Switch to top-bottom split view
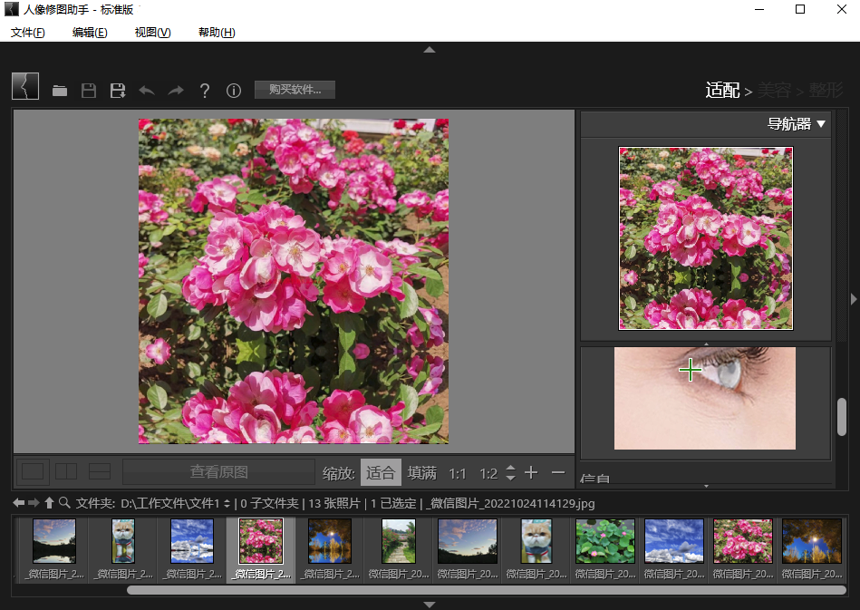860x610 pixels. coord(100,471)
